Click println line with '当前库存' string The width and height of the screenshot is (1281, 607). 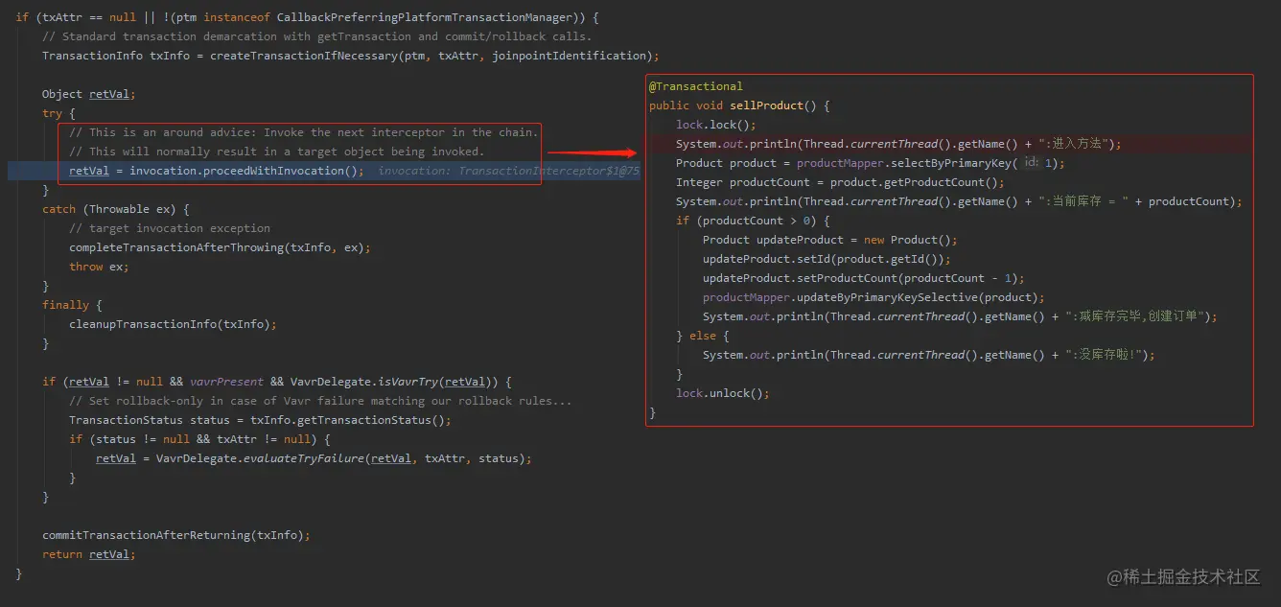tap(959, 201)
